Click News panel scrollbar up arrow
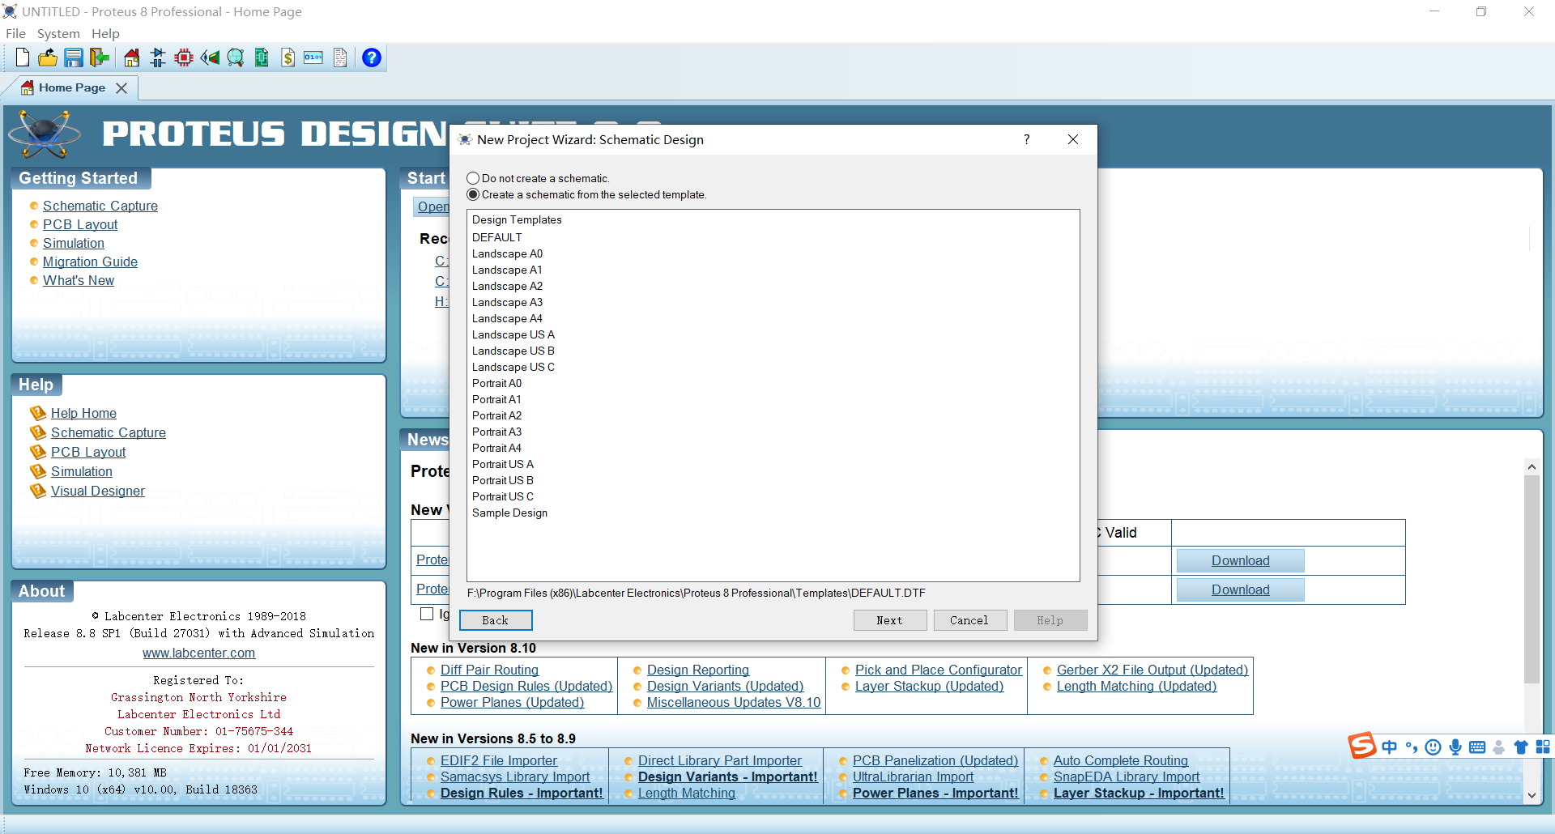The image size is (1555, 834). tap(1532, 466)
